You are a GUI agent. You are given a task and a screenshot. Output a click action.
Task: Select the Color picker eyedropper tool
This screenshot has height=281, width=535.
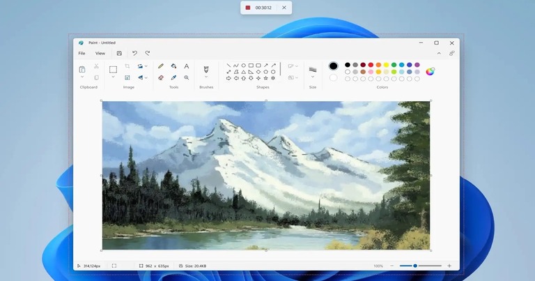[173, 78]
